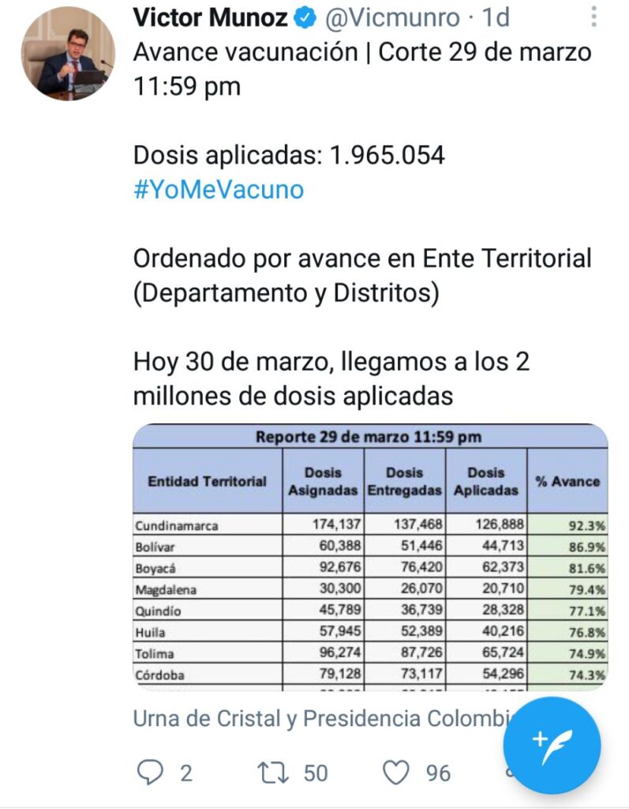Open the #YoMeVacuno hashtag
This screenshot has width=629, height=809.
(x=219, y=190)
